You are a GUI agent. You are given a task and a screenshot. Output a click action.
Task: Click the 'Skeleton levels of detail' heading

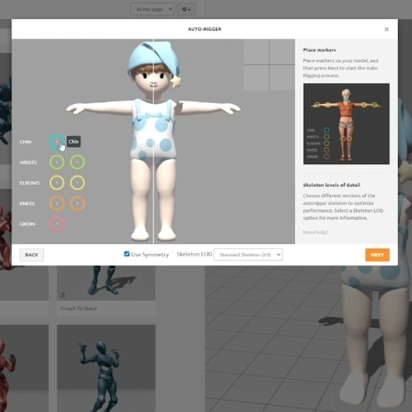coord(331,185)
